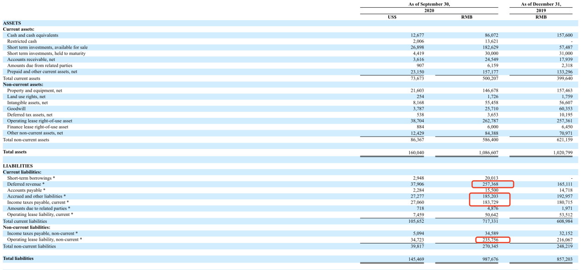Select the Total liabilities US$ value 145,469
The width and height of the screenshot is (581, 270).
(416, 259)
